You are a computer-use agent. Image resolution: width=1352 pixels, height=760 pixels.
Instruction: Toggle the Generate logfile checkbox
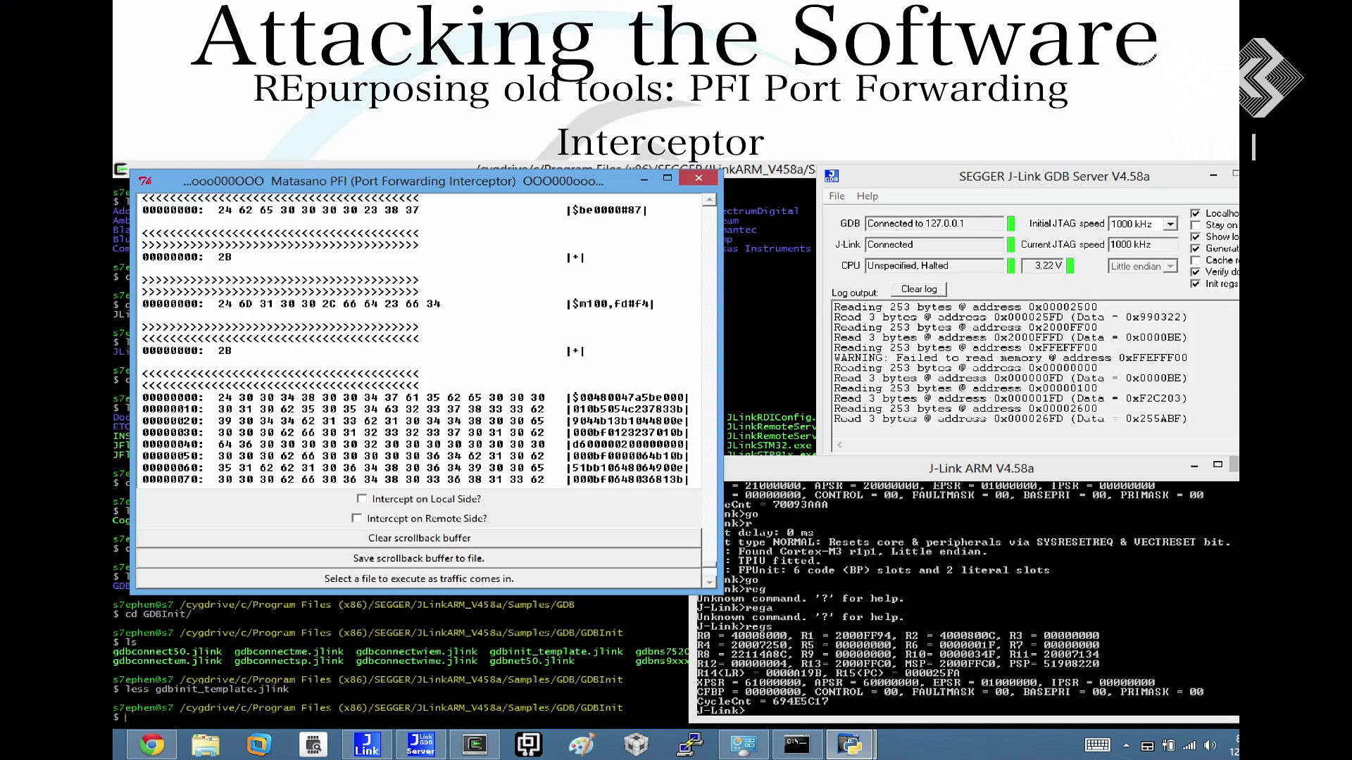coord(1195,248)
